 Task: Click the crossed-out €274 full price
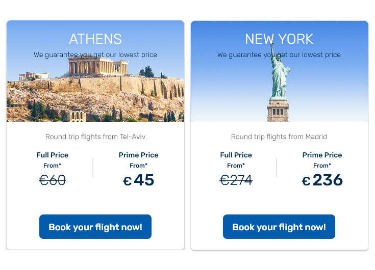pyautogui.click(x=236, y=180)
